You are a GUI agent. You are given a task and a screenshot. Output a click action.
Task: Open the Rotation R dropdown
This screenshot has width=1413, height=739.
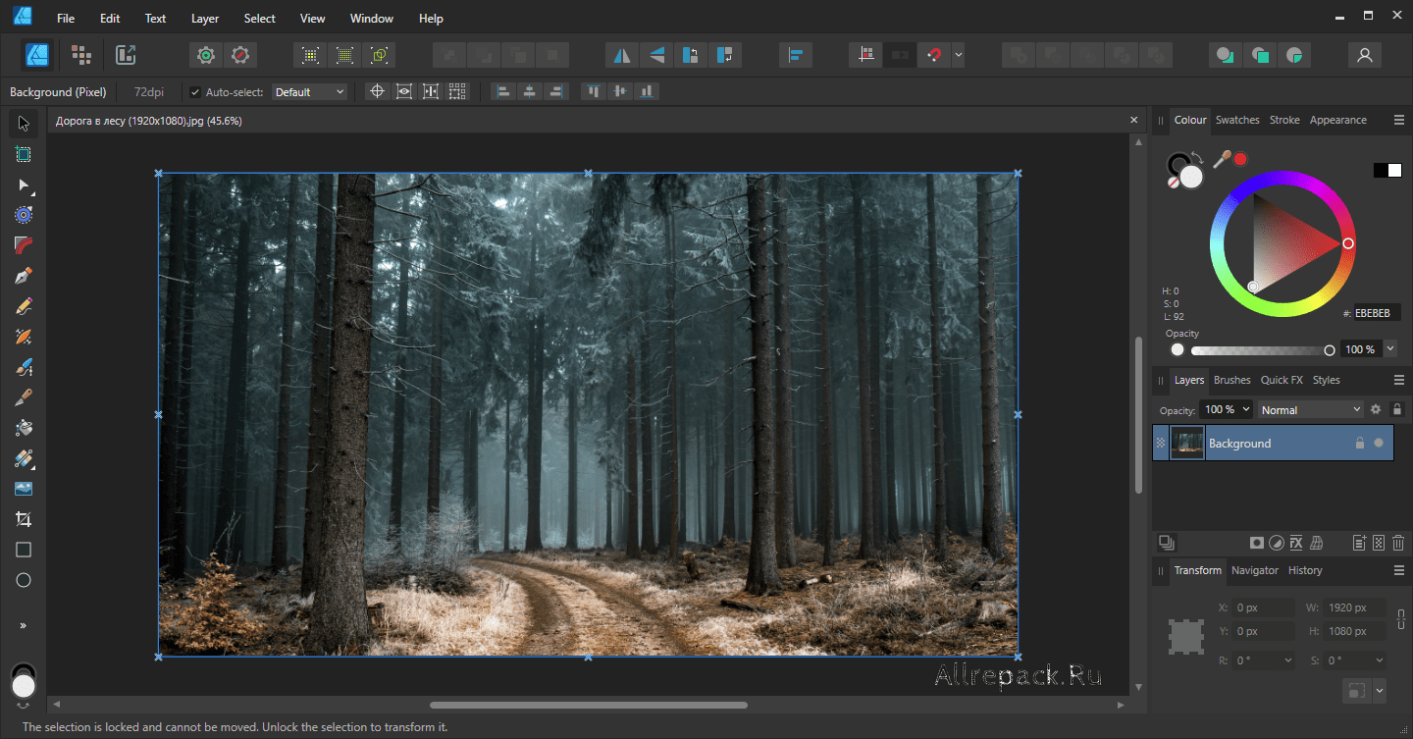point(1287,660)
